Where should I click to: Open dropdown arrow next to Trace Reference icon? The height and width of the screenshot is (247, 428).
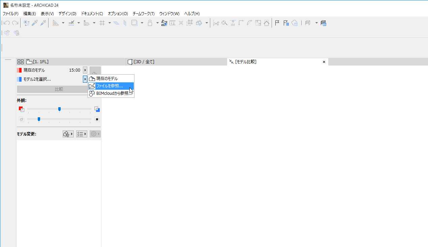click(142, 23)
